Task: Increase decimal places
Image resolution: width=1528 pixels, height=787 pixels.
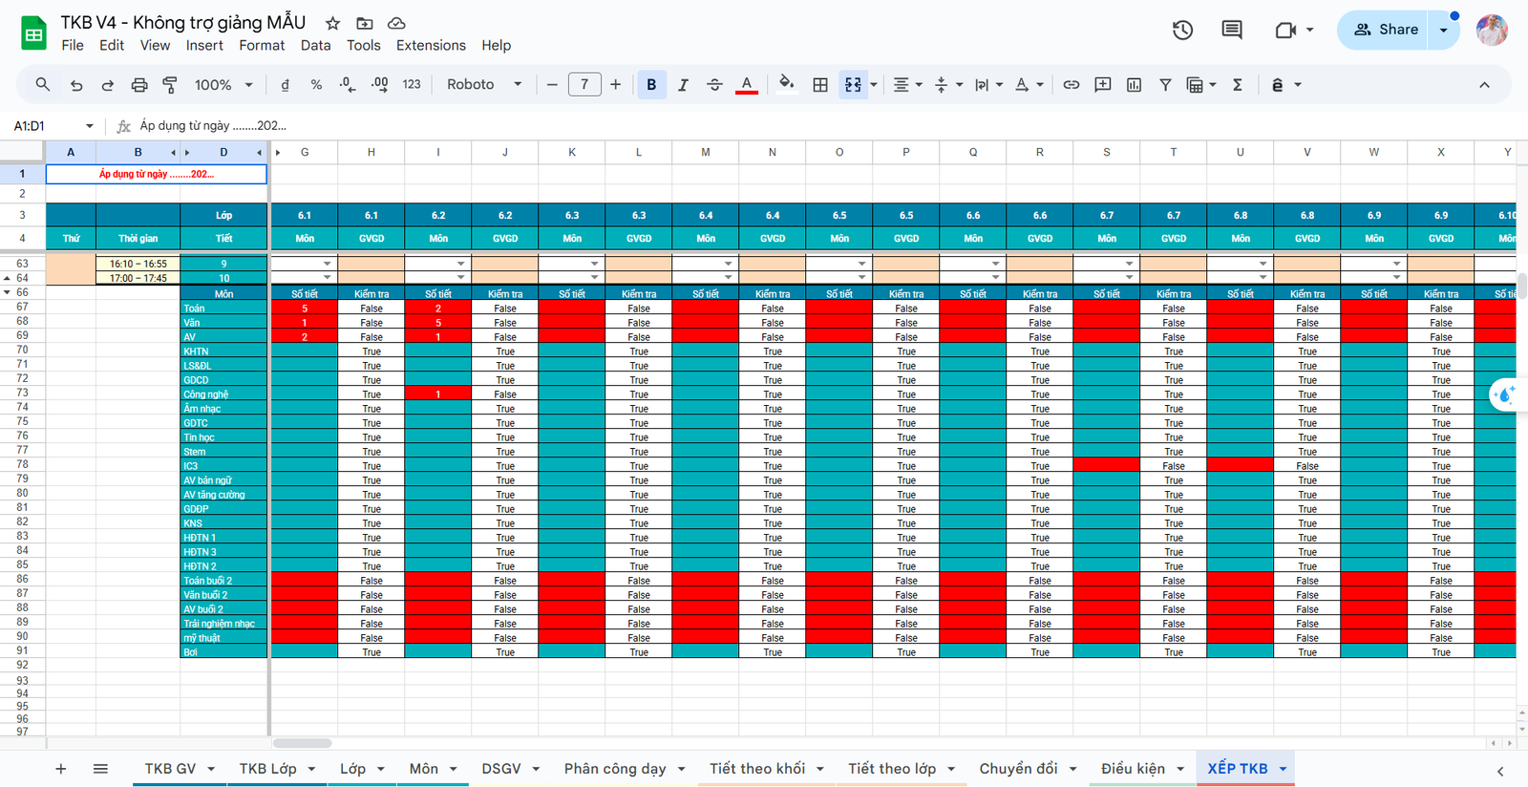Action: coord(379,85)
